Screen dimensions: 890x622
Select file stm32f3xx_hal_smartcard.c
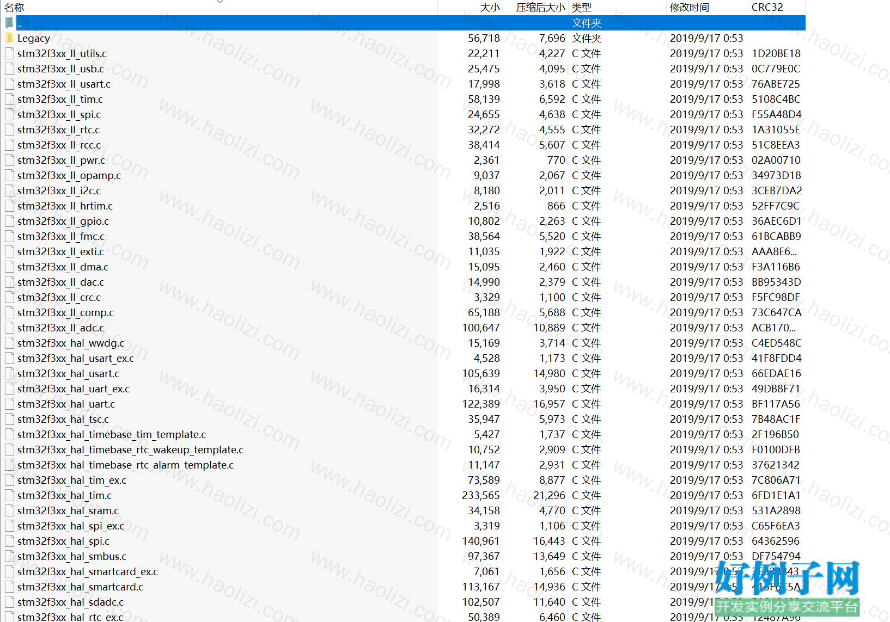point(81,587)
